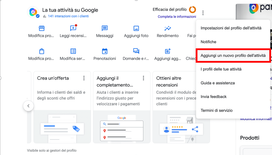Open the Modifica profilo storefront icon

[42, 28]
